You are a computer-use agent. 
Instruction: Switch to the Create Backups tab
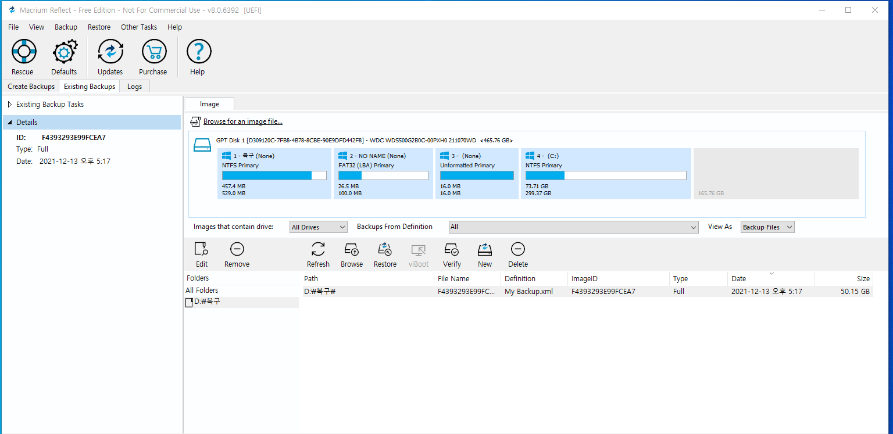[31, 87]
